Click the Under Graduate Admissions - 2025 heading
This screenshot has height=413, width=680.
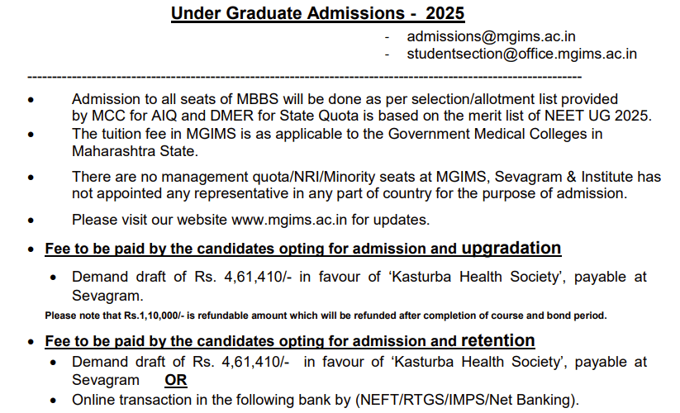[x=317, y=14]
